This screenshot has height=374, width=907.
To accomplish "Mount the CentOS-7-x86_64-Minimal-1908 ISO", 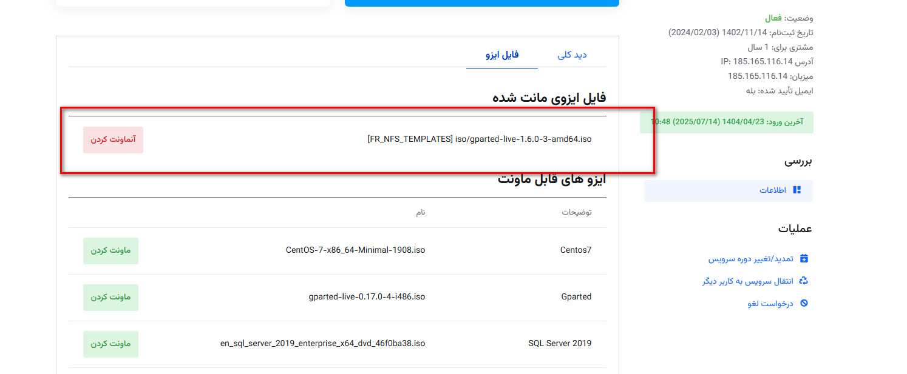I will click(110, 250).
